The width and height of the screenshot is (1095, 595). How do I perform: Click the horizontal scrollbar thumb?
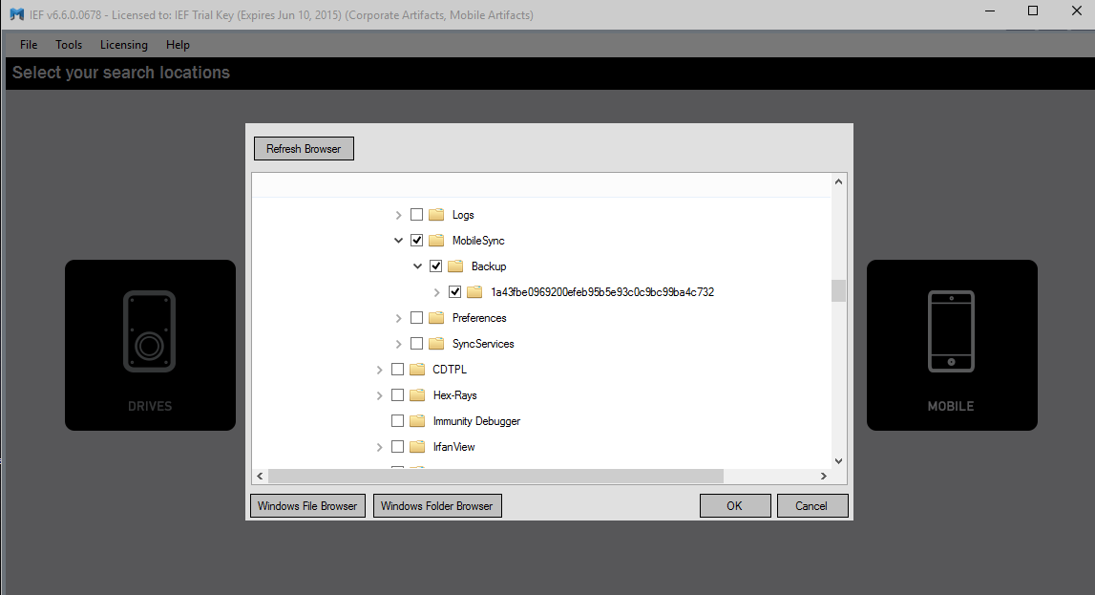[495, 477]
